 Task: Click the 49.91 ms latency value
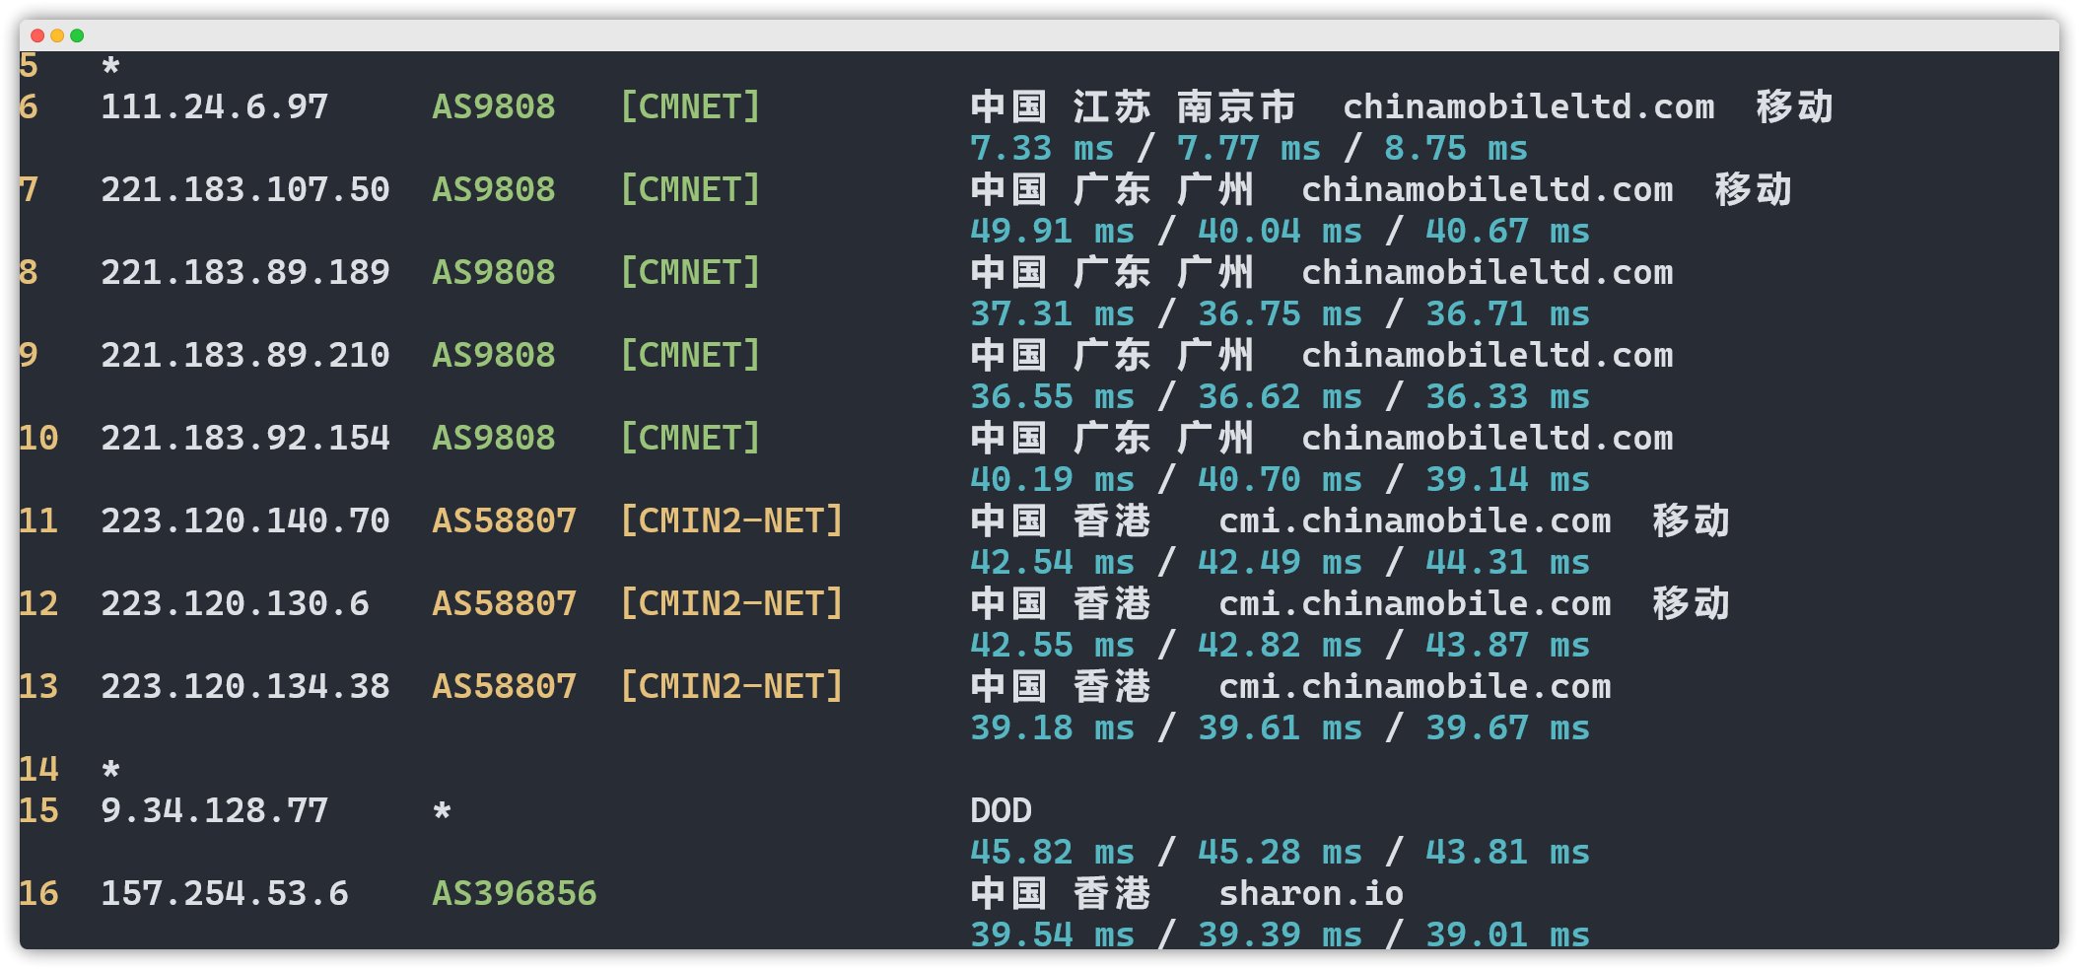click(1053, 231)
